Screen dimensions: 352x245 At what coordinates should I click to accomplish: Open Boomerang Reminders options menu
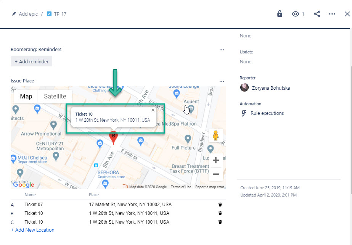(x=222, y=50)
